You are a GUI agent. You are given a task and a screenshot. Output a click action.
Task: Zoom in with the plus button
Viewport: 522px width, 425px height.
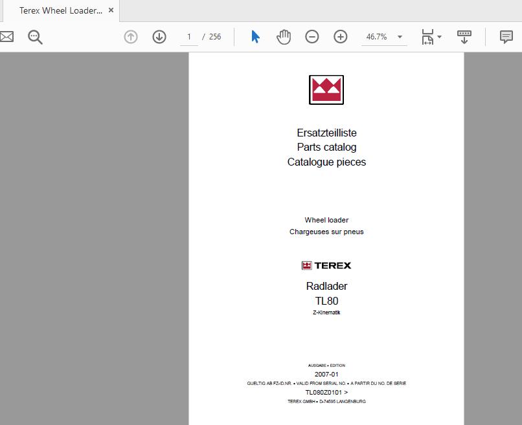[x=341, y=37]
